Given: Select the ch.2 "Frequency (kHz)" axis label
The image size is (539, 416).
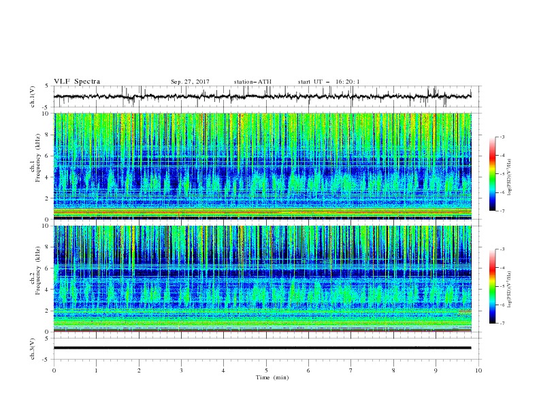Looking at the screenshot, I should click(x=38, y=271).
